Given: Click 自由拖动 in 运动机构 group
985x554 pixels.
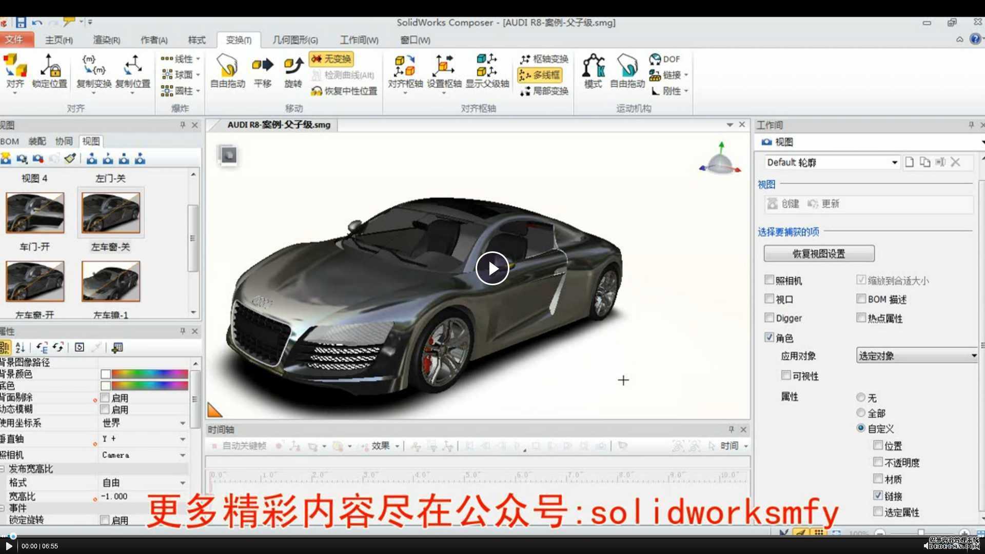Looking at the screenshot, I should coord(627,71).
